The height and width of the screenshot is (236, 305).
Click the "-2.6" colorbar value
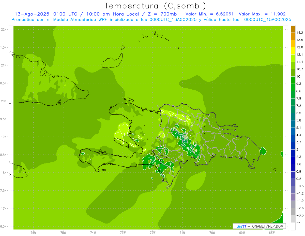coord(299,208)
